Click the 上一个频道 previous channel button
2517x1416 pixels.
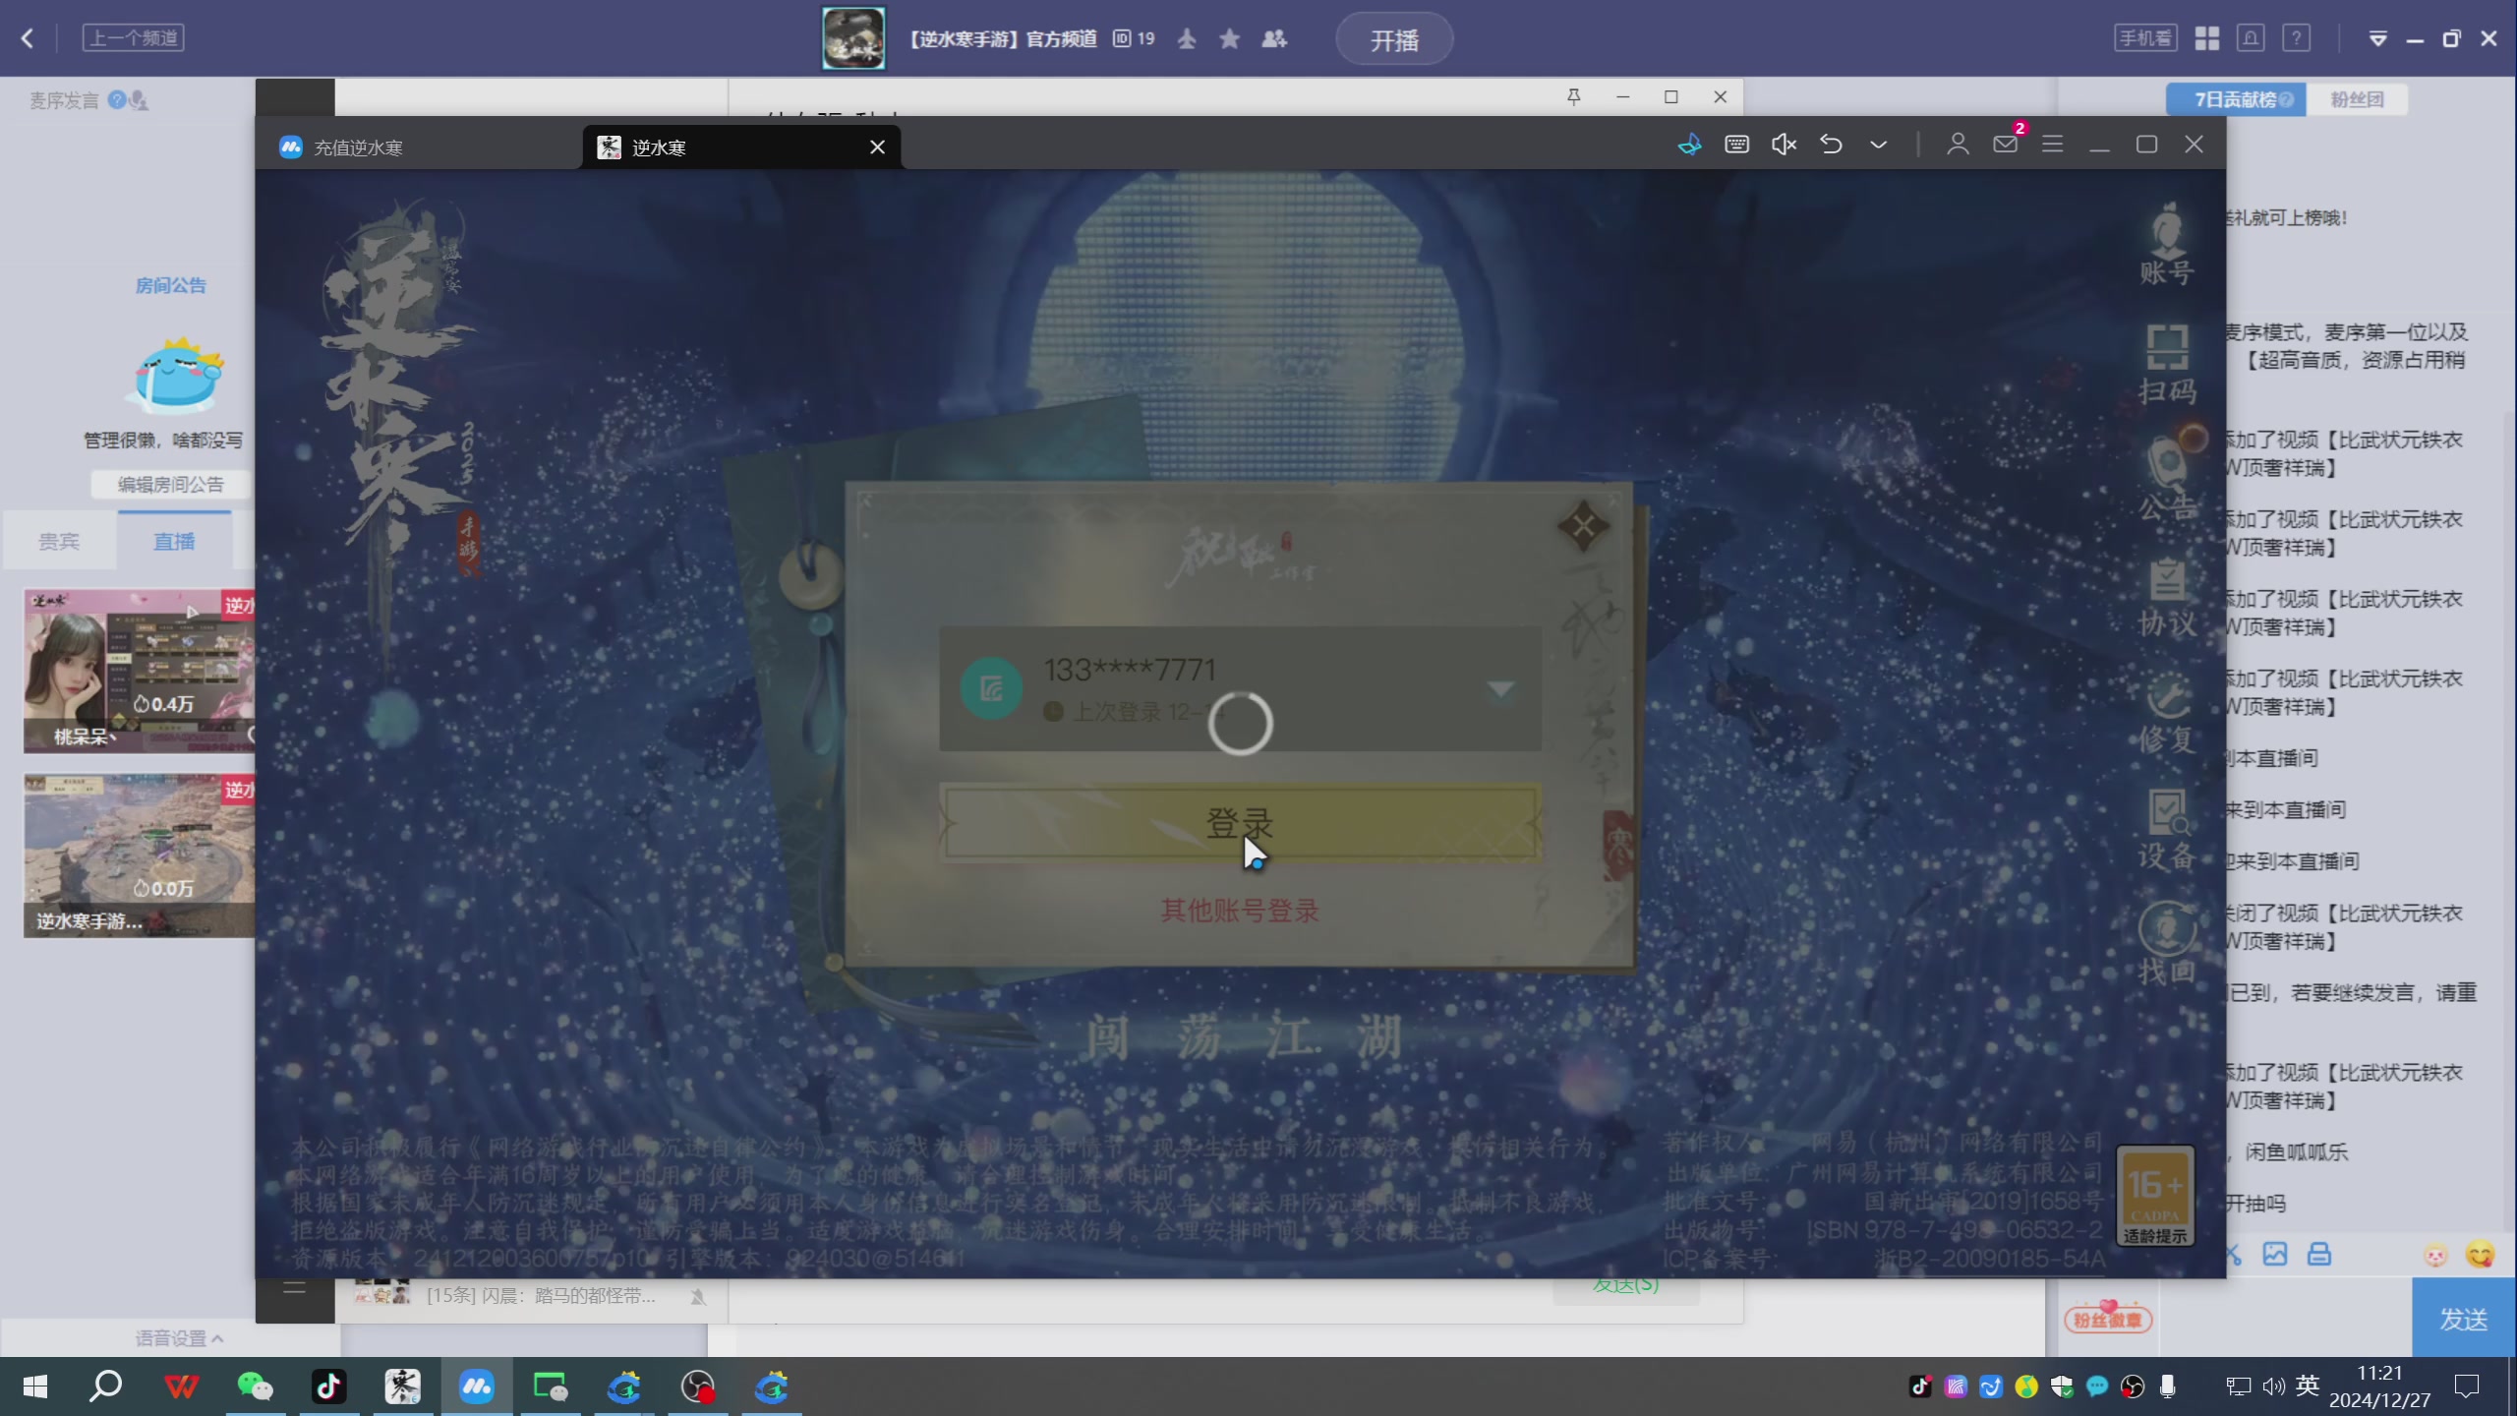coord(134,38)
